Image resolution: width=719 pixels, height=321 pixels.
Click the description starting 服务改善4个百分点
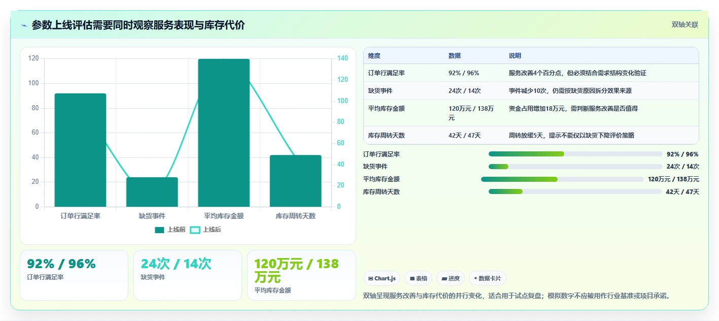pos(577,73)
